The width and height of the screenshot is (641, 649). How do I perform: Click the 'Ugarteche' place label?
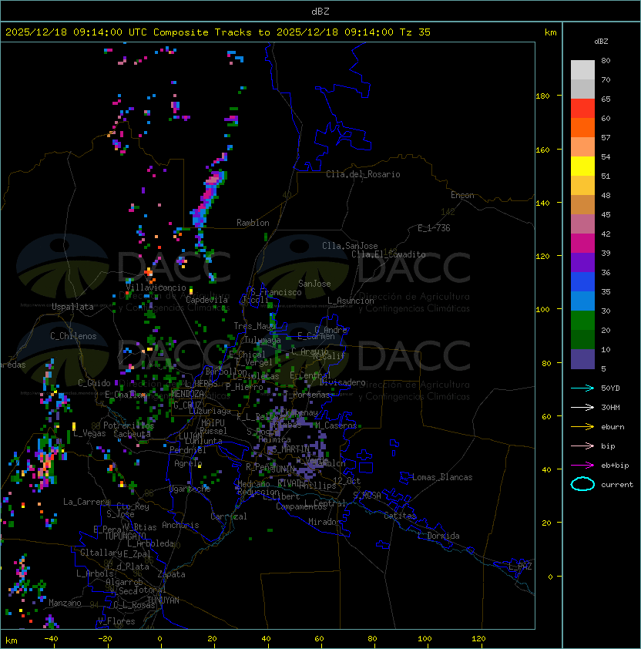tap(190, 489)
